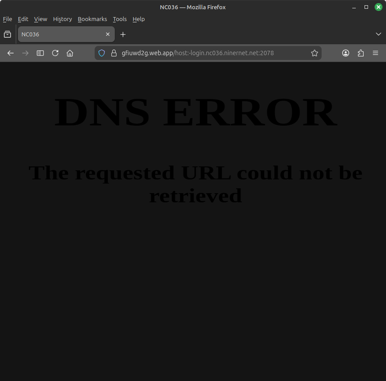Open the Extensions puzzle icon
Image resolution: width=386 pixels, height=381 pixels.
click(361, 53)
